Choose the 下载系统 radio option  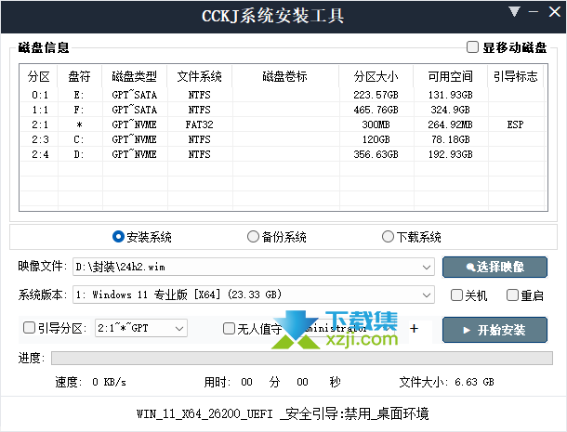(388, 237)
